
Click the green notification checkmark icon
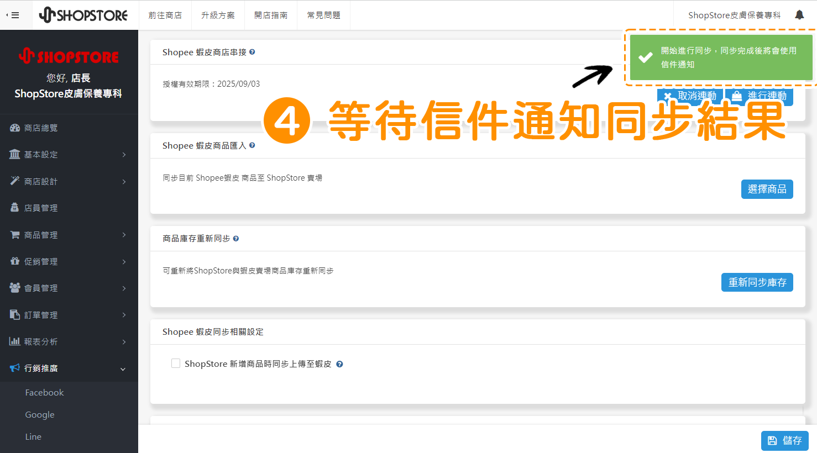(x=645, y=57)
